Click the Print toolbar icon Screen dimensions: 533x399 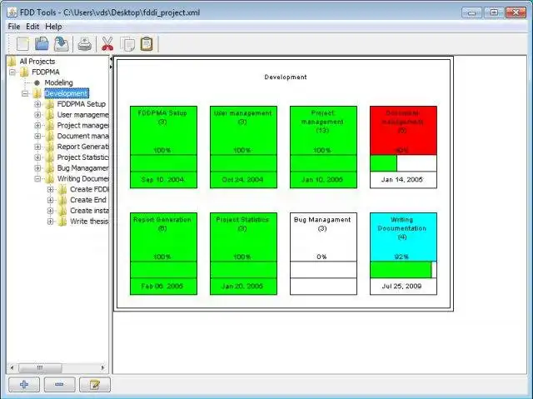(85, 44)
